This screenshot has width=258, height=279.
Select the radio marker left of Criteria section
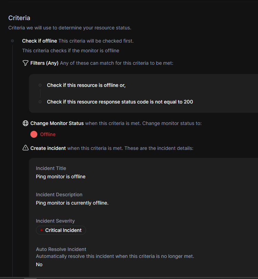click(12, 40)
